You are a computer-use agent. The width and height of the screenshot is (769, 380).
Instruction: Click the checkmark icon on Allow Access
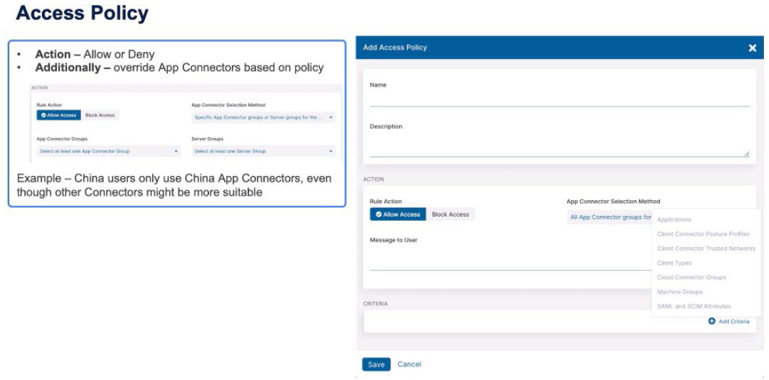(x=379, y=215)
